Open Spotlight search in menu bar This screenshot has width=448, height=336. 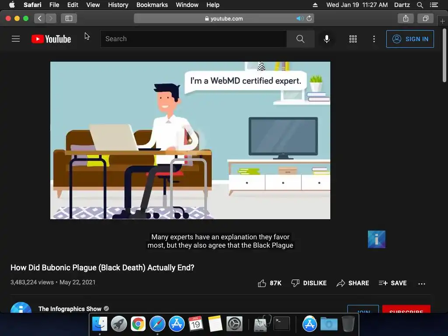[x=420, y=5]
